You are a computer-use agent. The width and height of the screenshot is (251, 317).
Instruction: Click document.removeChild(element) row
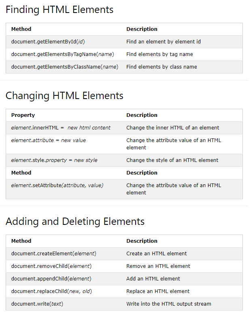point(124,266)
